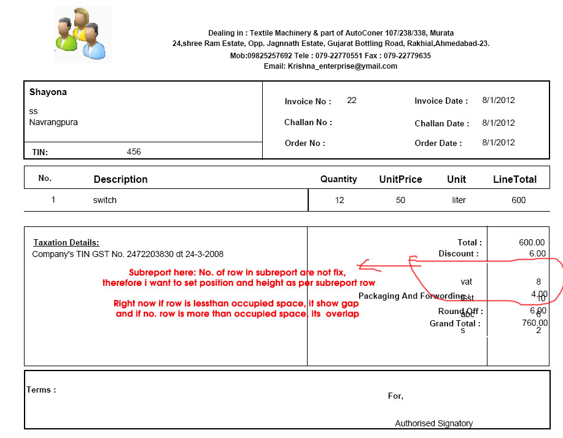563x438 pixels.
Task: Click the Krishna_enterprise@ymail.com email line
Action: point(330,66)
